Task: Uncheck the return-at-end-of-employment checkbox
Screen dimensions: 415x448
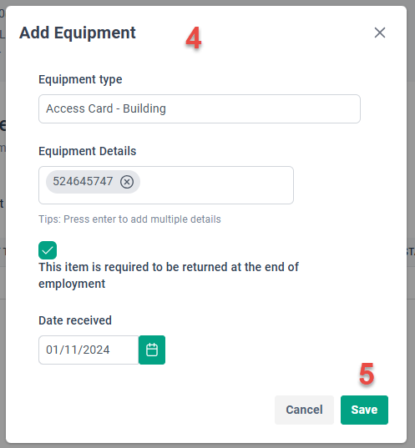Action: (48, 250)
